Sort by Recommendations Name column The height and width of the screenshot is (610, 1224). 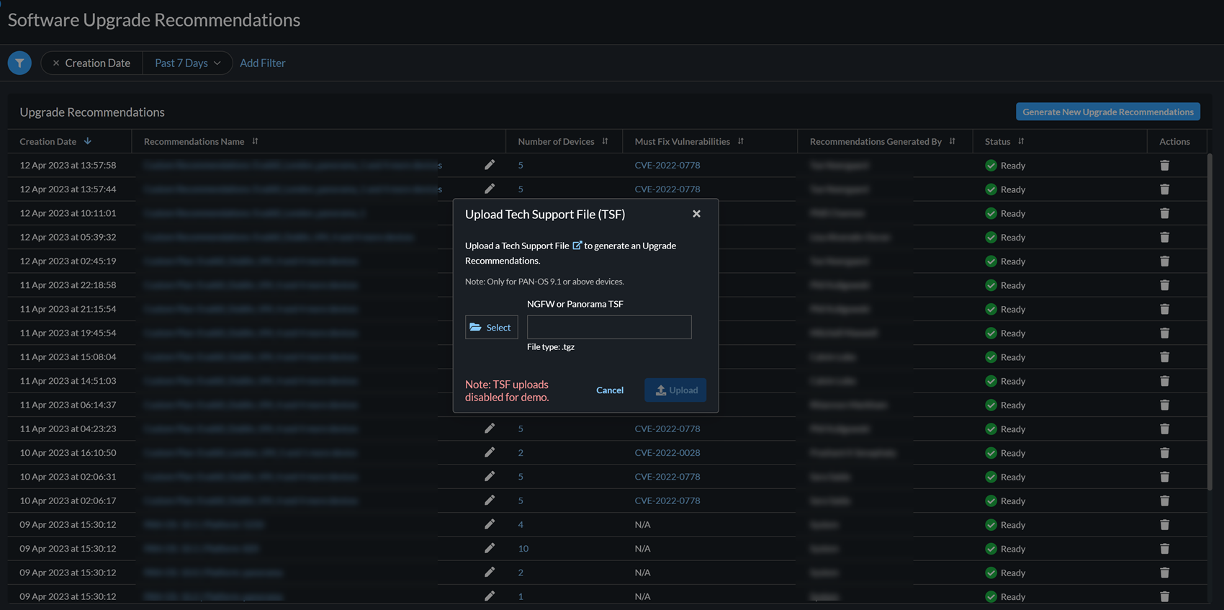coord(255,141)
